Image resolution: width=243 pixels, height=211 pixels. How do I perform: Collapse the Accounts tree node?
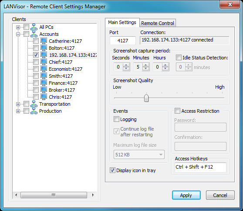18,34
